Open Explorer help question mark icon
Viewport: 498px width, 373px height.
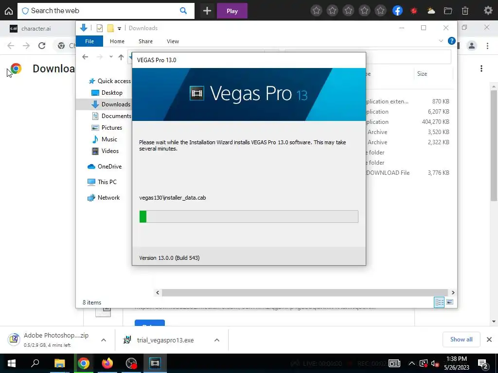tap(452, 41)
